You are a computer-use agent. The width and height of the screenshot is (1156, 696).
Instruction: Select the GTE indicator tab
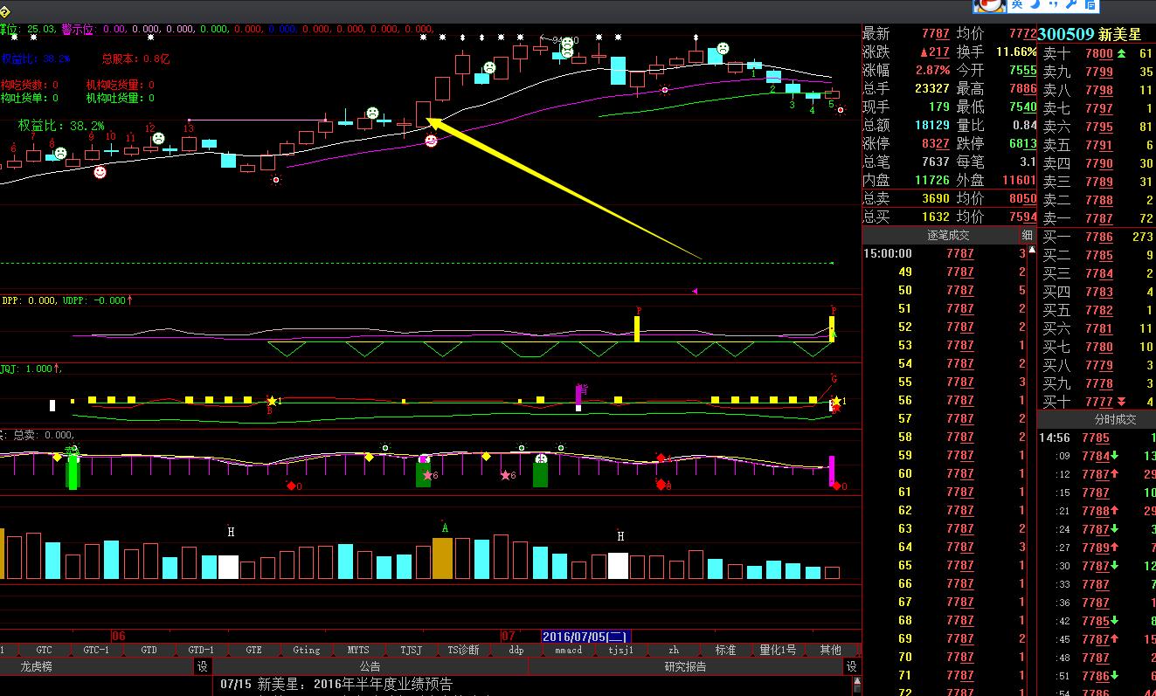(253, 650)
